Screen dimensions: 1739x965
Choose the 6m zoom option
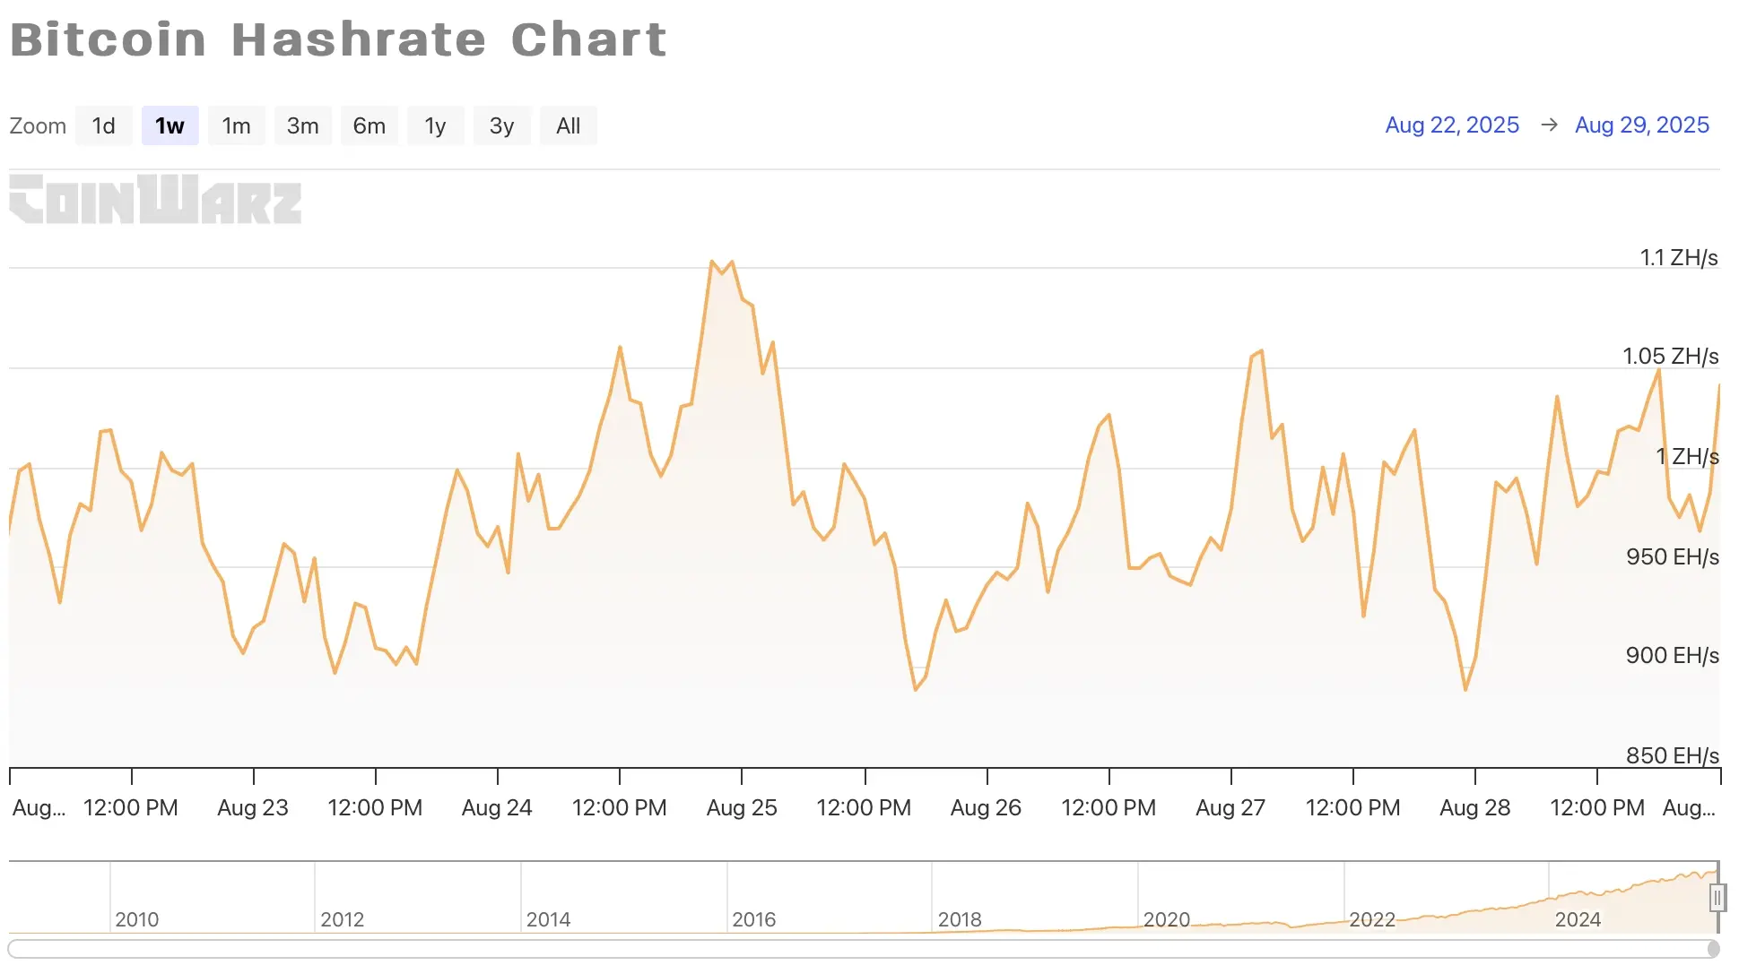pyautogui.click(x=369, y=125)
